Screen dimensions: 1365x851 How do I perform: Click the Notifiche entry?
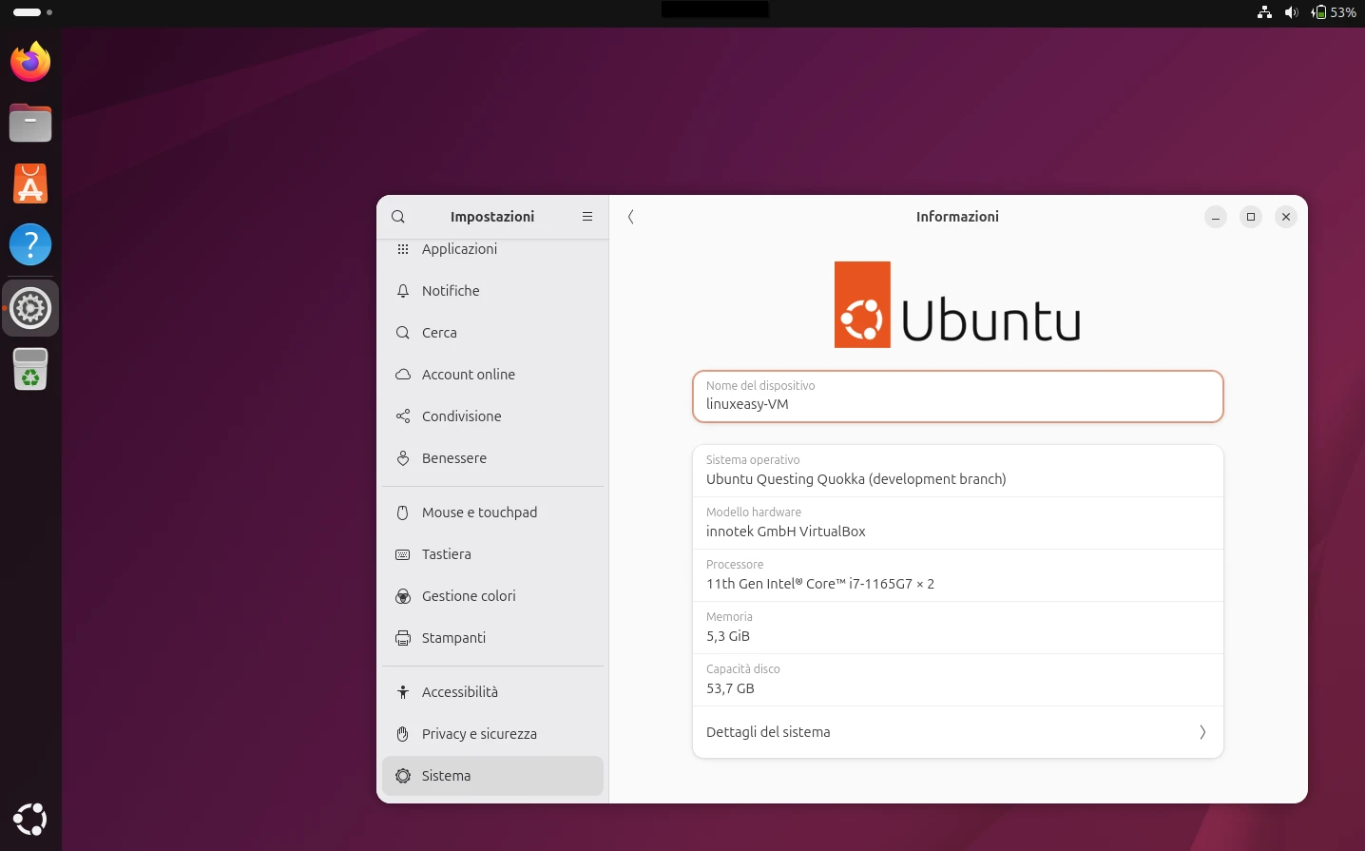pos(451,290)
